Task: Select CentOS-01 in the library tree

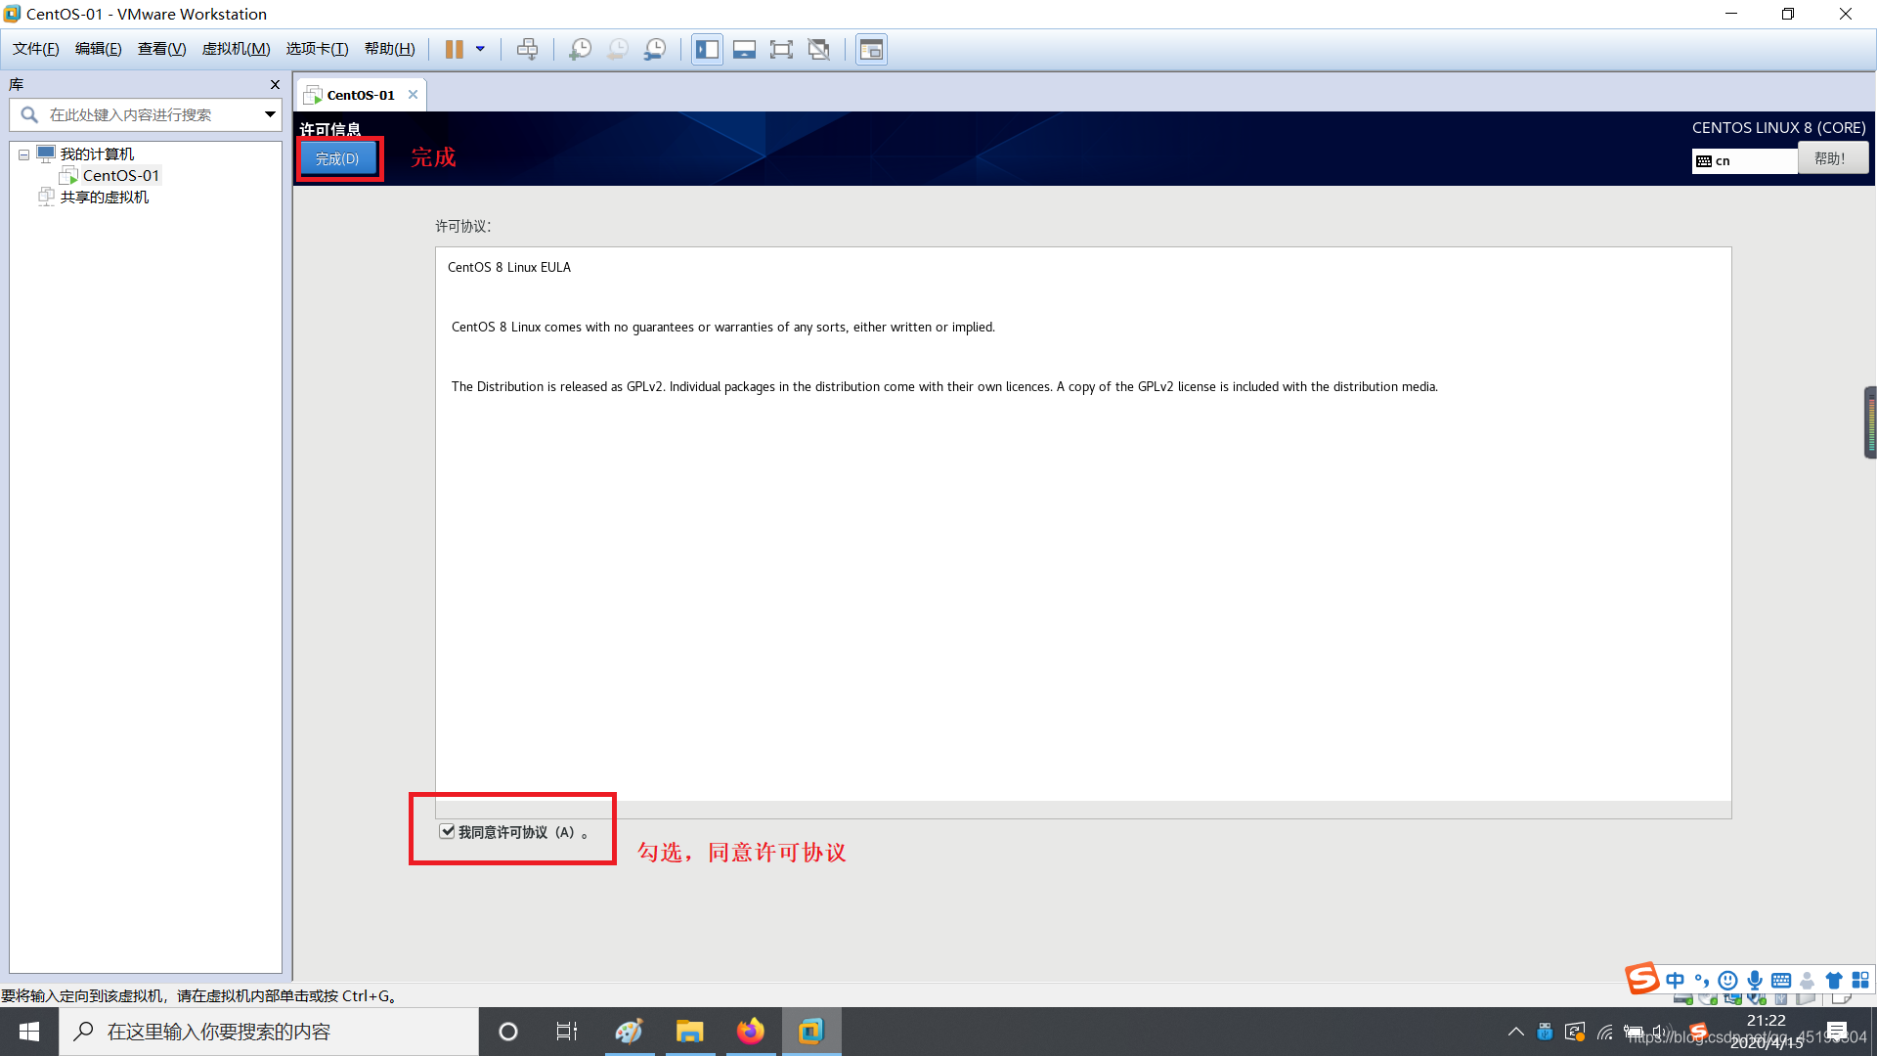Action: point(120,176)
